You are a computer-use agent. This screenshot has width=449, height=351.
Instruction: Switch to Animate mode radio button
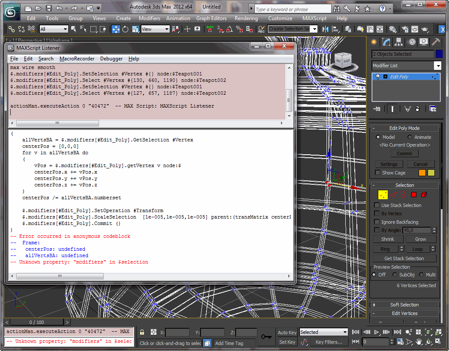pos(410,137)
